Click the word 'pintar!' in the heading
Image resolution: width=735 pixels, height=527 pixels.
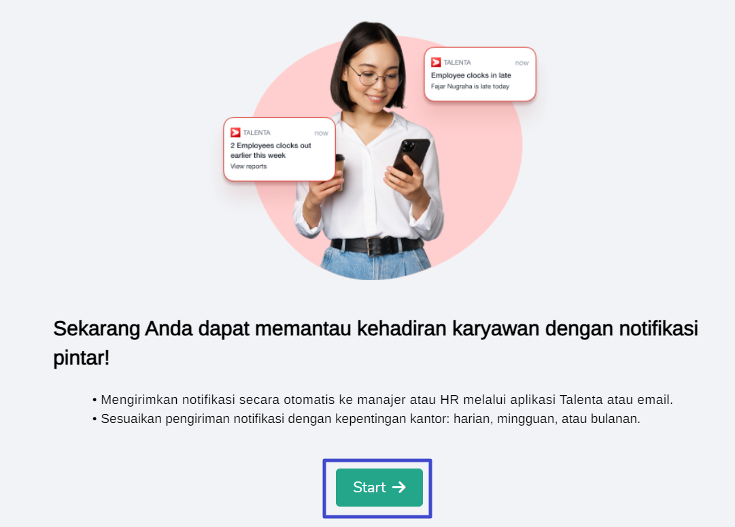click(81, 358)
